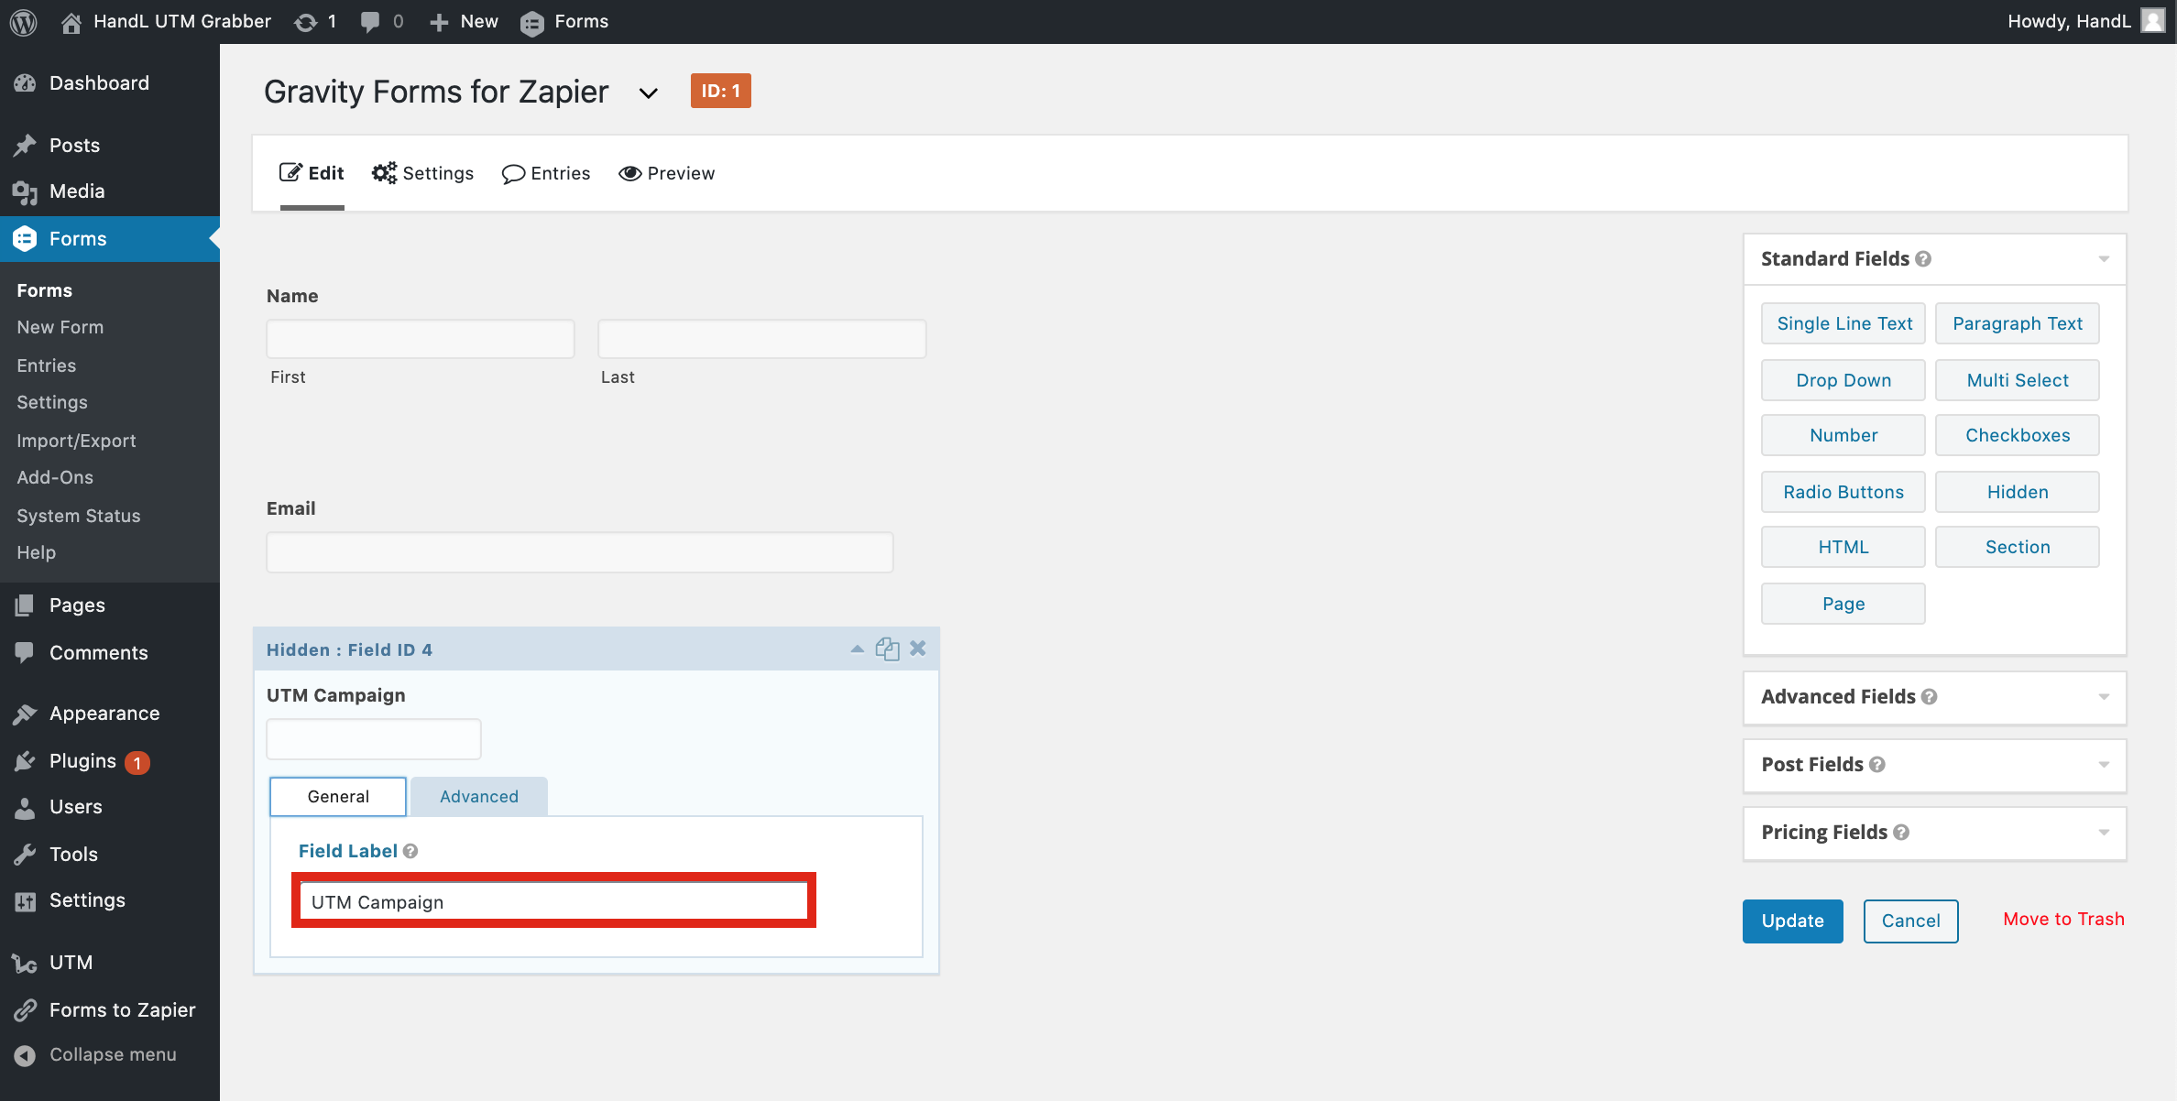Viewport: 2177px width, 1101px height.
Task: Open form switcher dropdown chevron
Action: pos(648,93)
